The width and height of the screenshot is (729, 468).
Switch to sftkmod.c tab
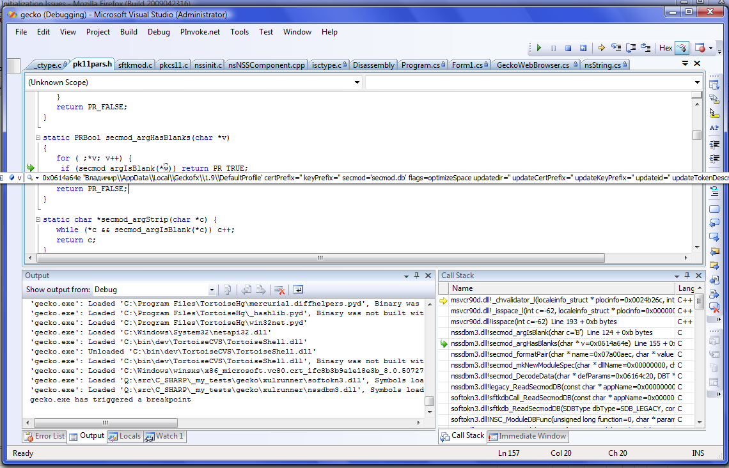pos(135,65)
